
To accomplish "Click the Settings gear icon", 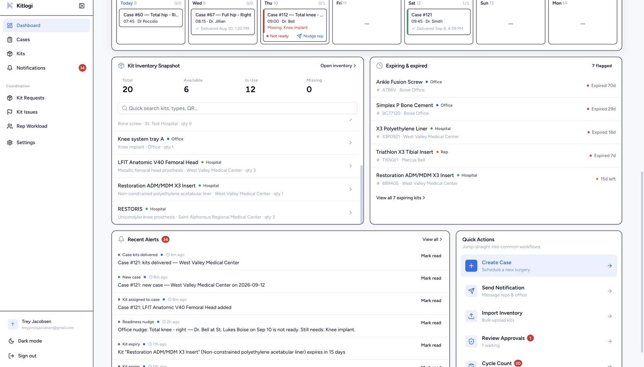I will [10, 142].
